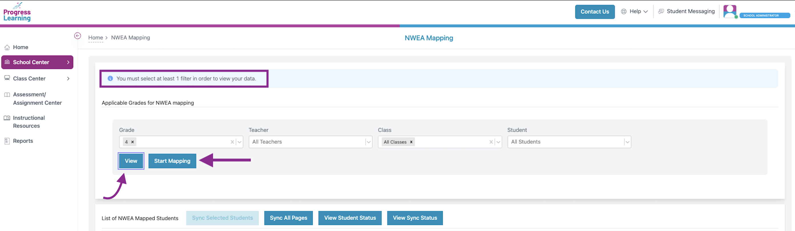Click the Class Center icon
Viewport: 795px width, 231px height.
tap(7, 78)
